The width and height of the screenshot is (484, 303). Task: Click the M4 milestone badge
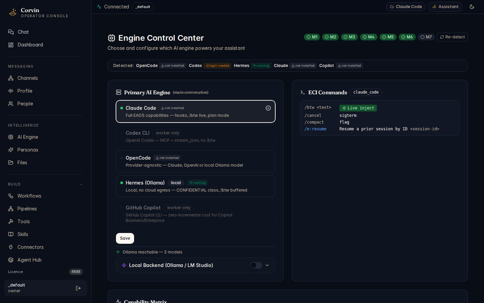pyautogui.click(x=368, y=37)
